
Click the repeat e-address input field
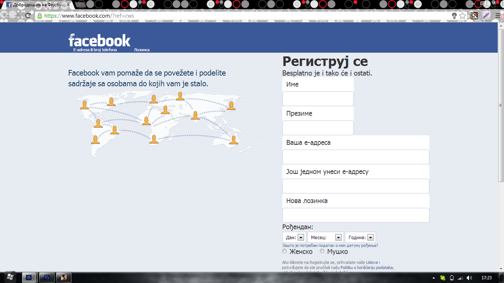tap(356, 186)
